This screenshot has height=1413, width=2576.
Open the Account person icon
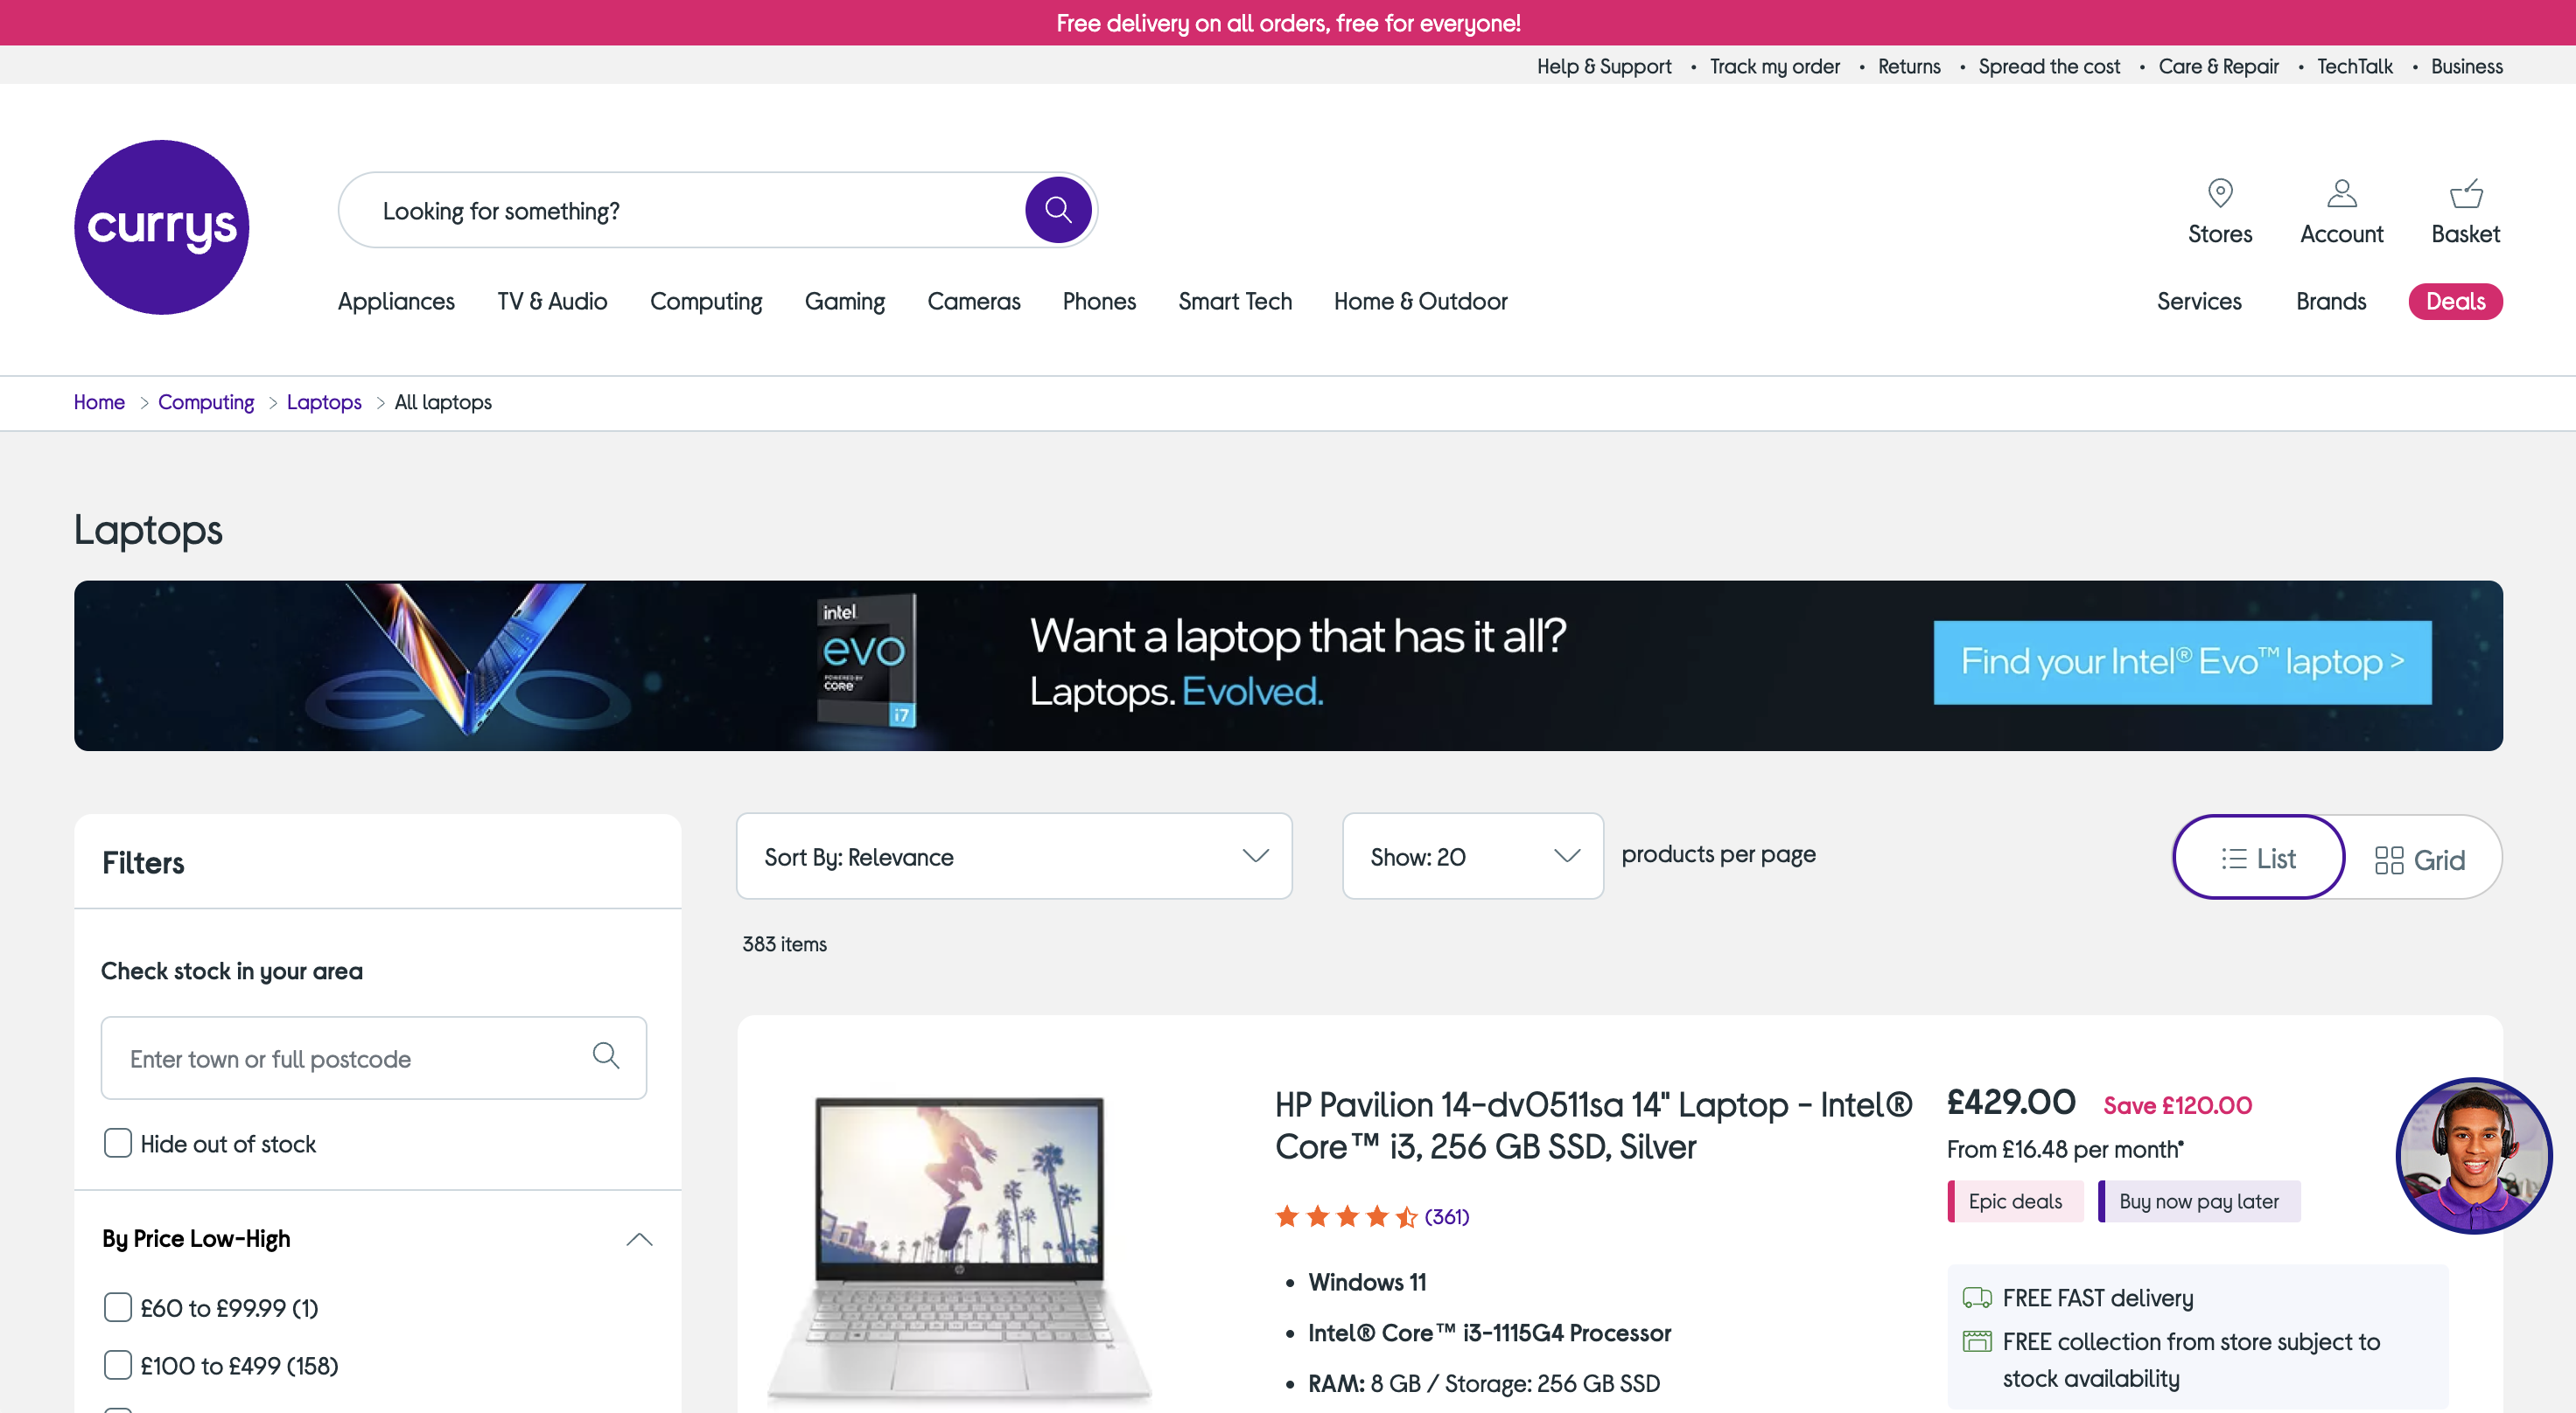(x=2341, y=193)
